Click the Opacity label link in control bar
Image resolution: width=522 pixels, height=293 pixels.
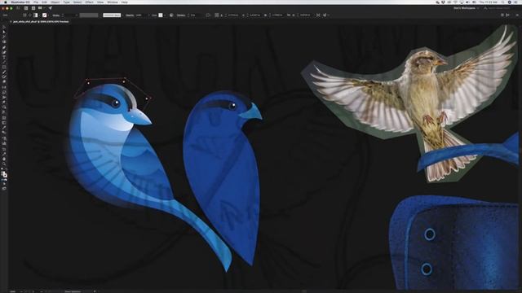click(x=130, y=15)
